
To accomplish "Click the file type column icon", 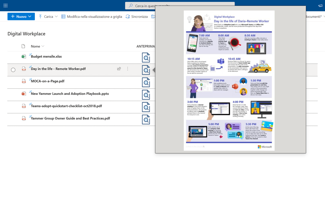I will 23,46.
